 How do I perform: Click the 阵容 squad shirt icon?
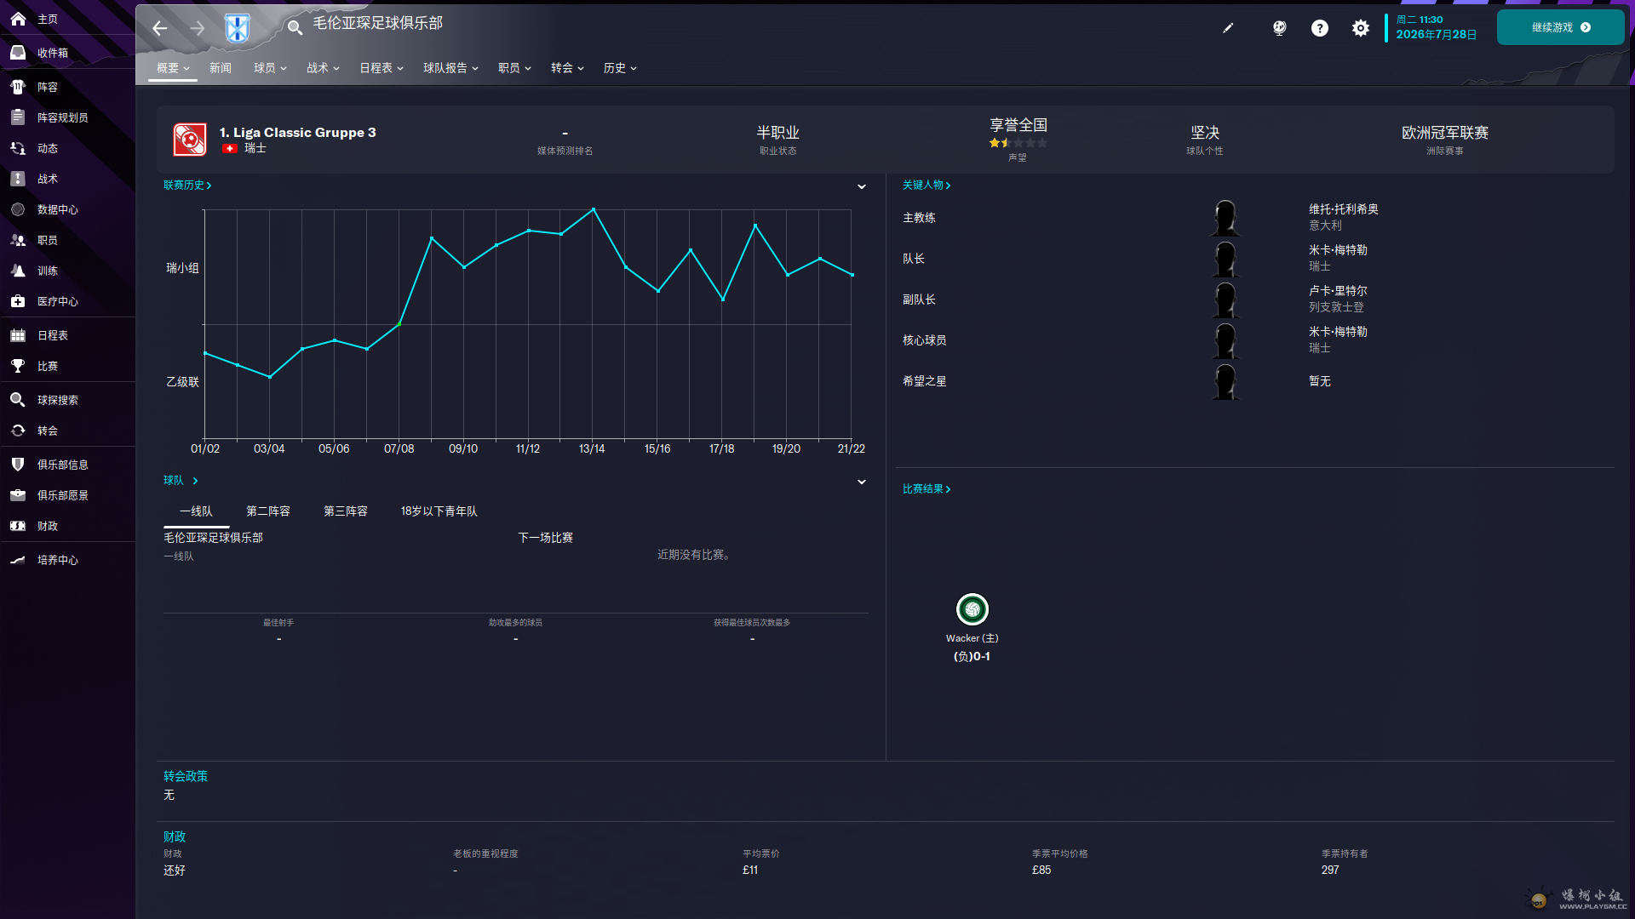(18, 87)
